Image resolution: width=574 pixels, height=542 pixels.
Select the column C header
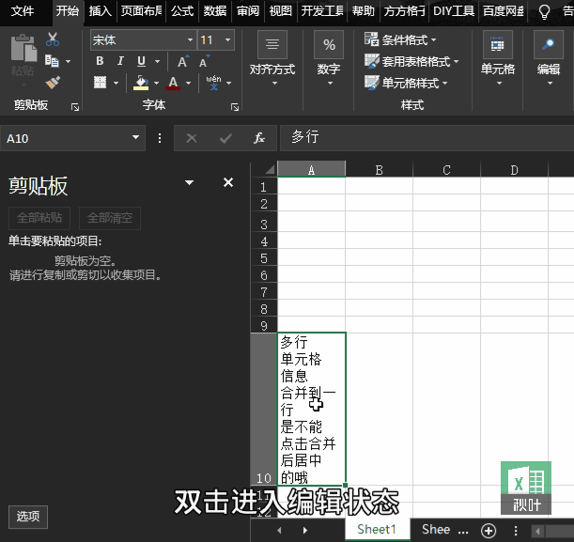point(446,170)
